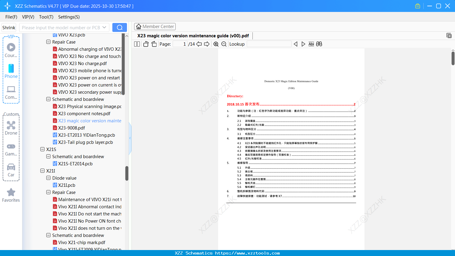Click the Lookup text field

tap(269, 44)
